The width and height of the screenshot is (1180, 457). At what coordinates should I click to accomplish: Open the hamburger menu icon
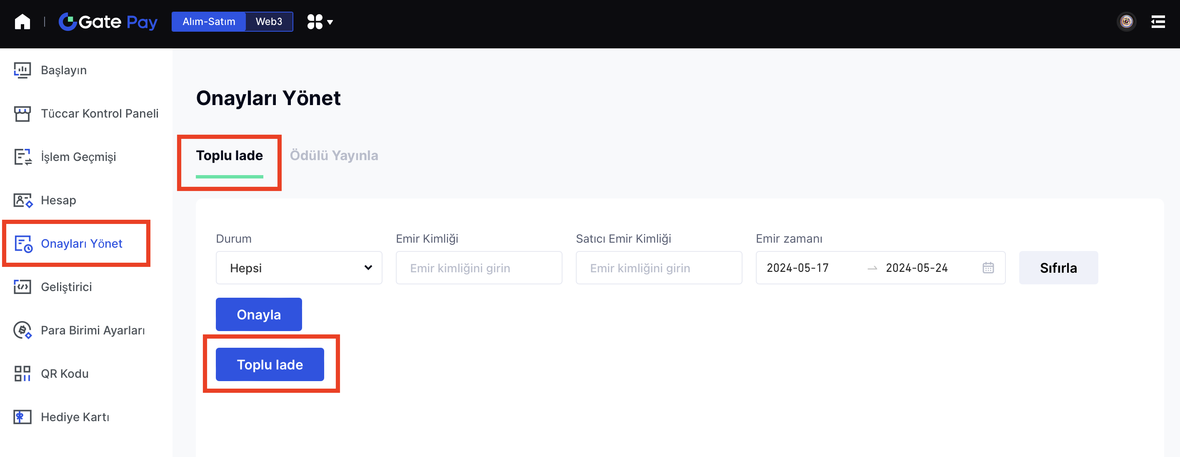click(x=1157, y=22)
